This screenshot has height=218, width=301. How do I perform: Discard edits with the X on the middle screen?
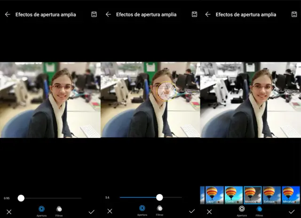coord(110,211)
